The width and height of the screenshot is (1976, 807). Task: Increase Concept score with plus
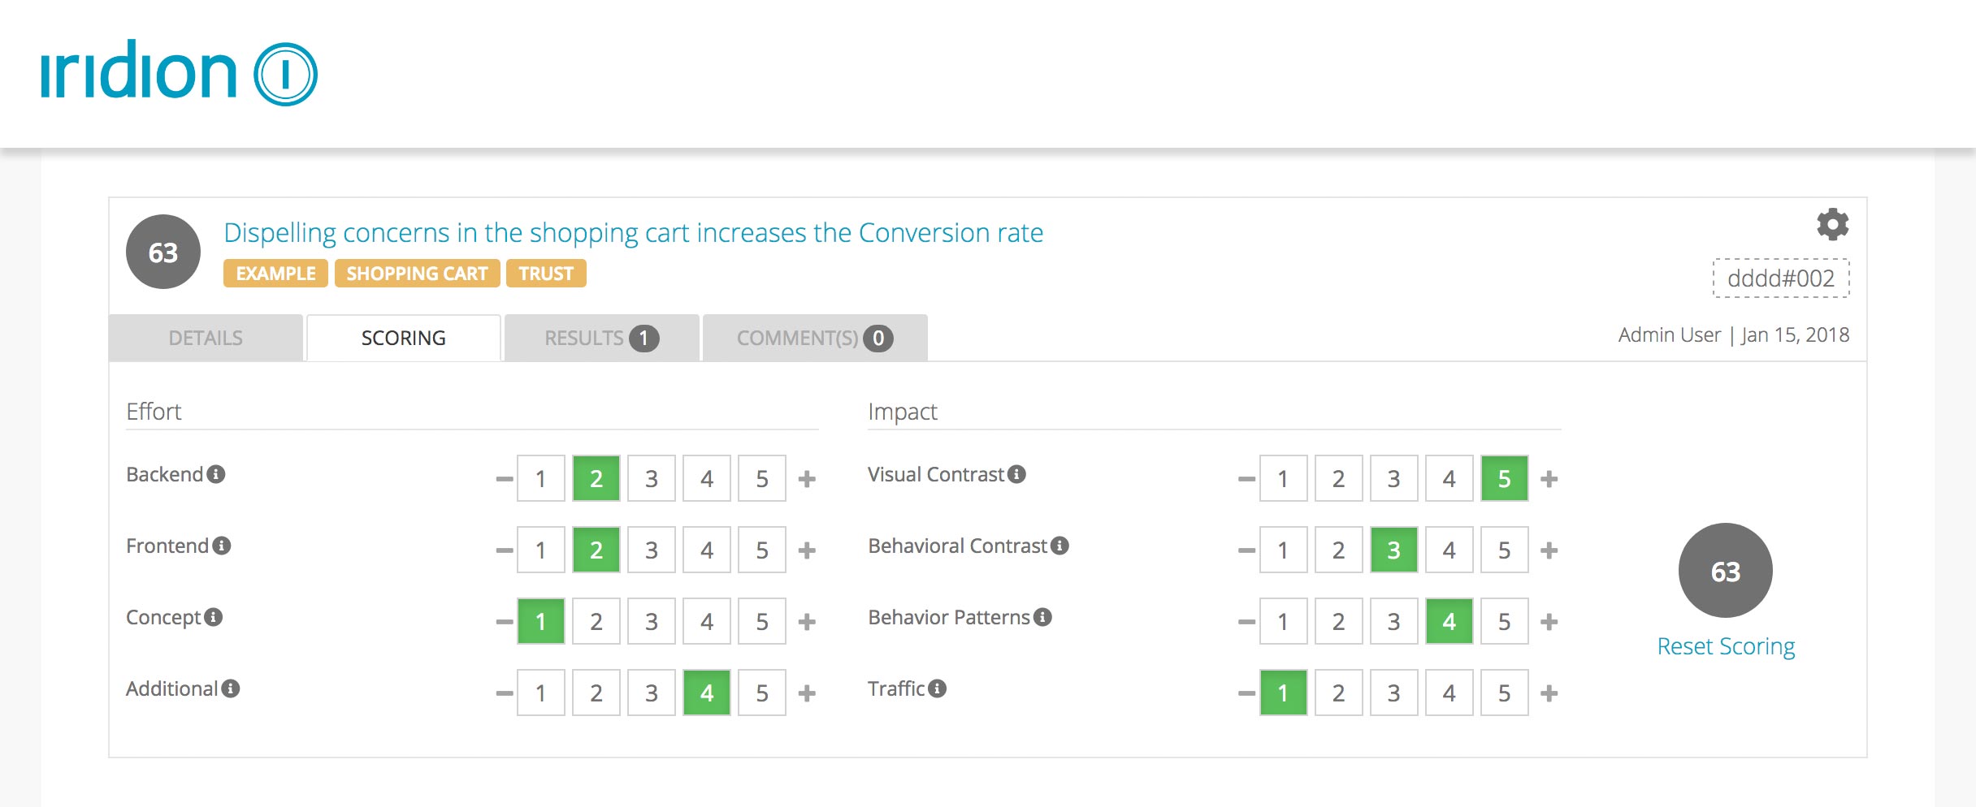(807, 622)
